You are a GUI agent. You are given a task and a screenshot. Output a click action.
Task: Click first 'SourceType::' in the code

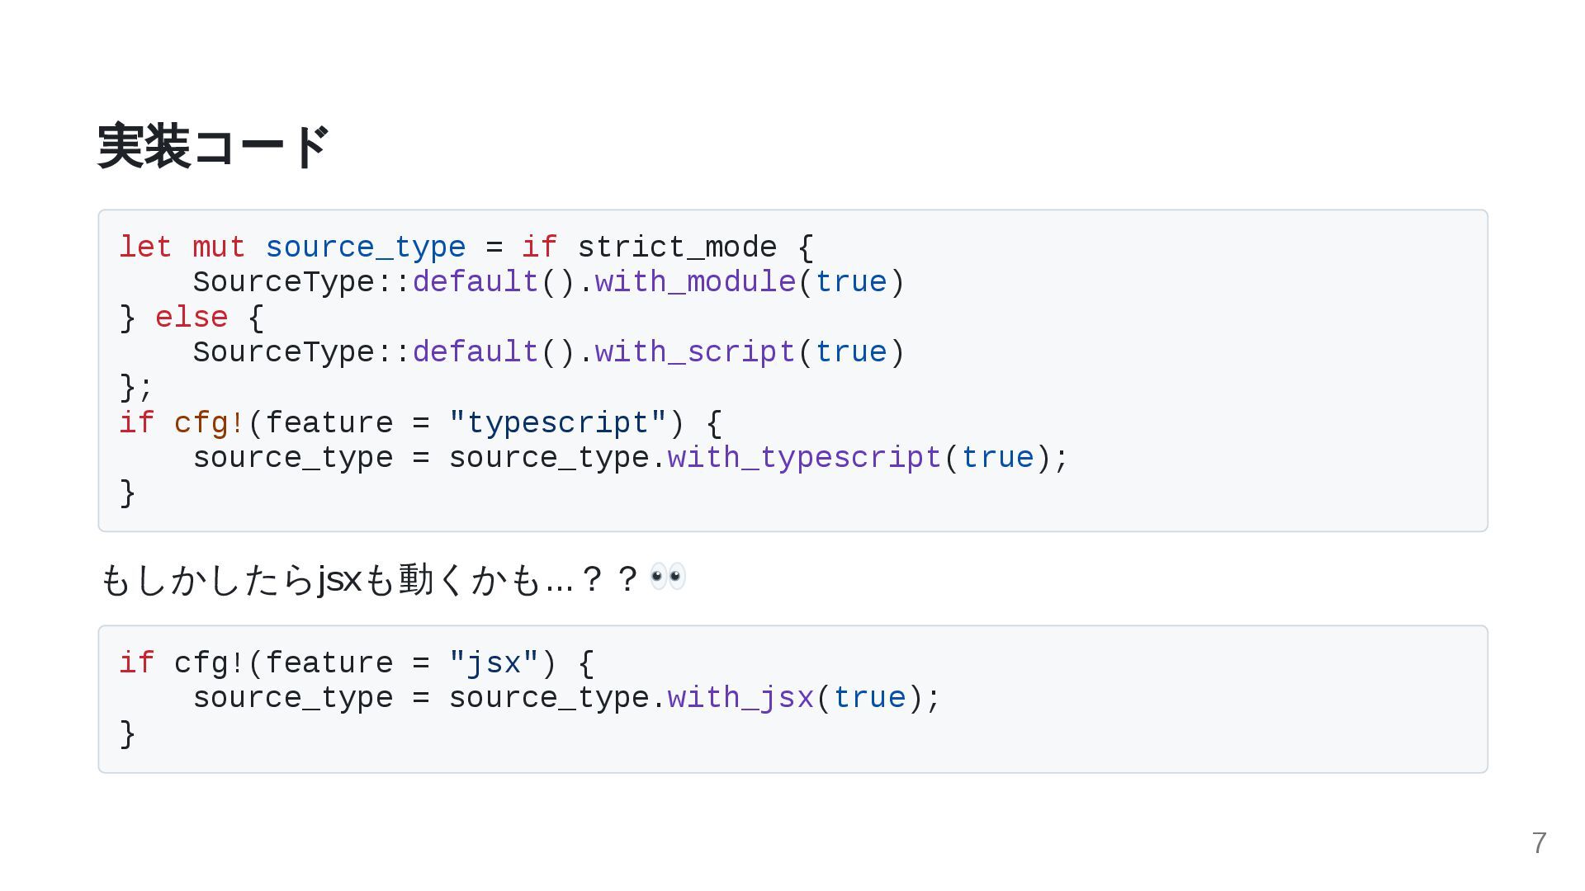pyautogui.click(x=301, y=282)
